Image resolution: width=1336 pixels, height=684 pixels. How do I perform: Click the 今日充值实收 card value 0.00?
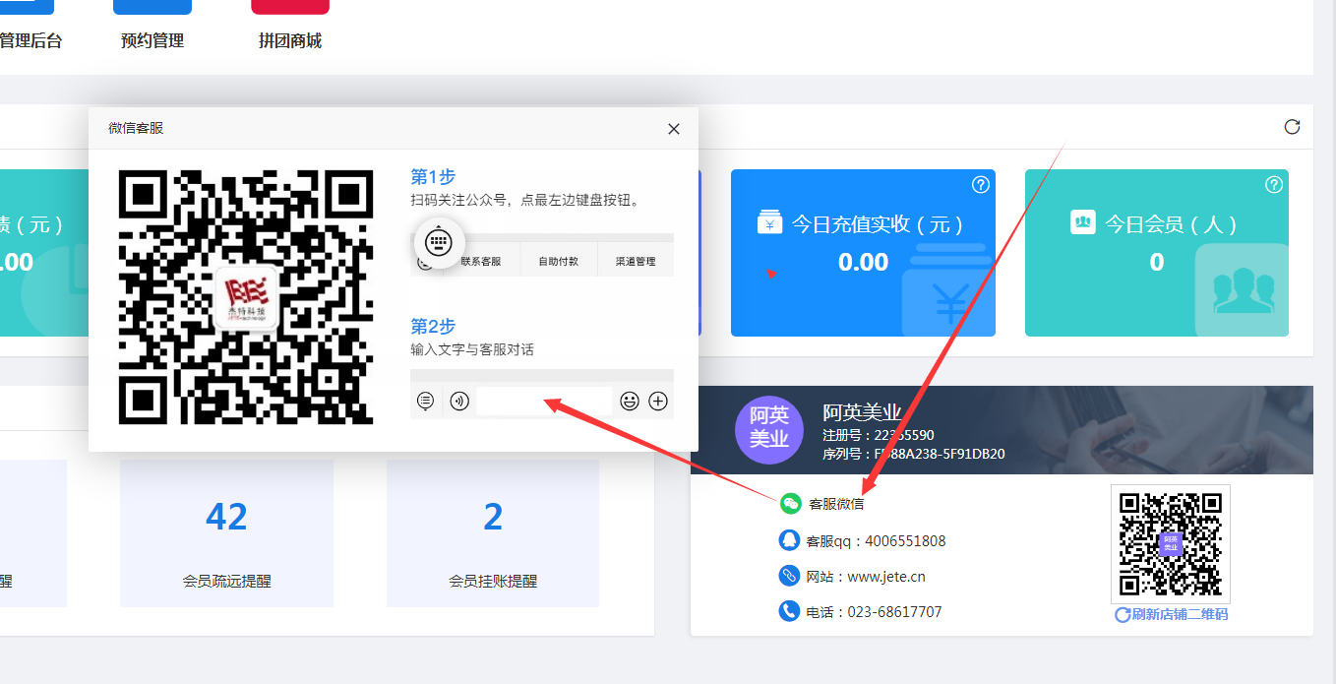[863, 262]
